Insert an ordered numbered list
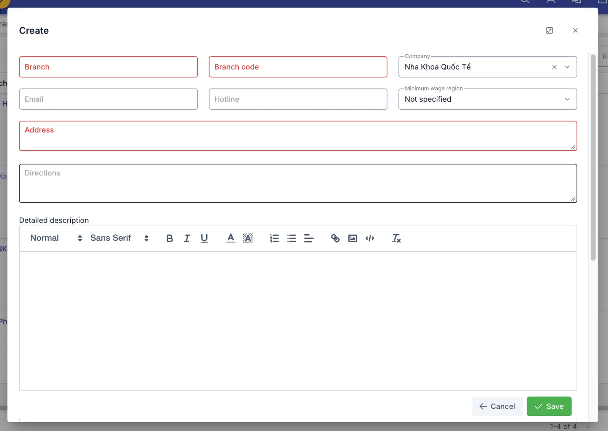 274,238
